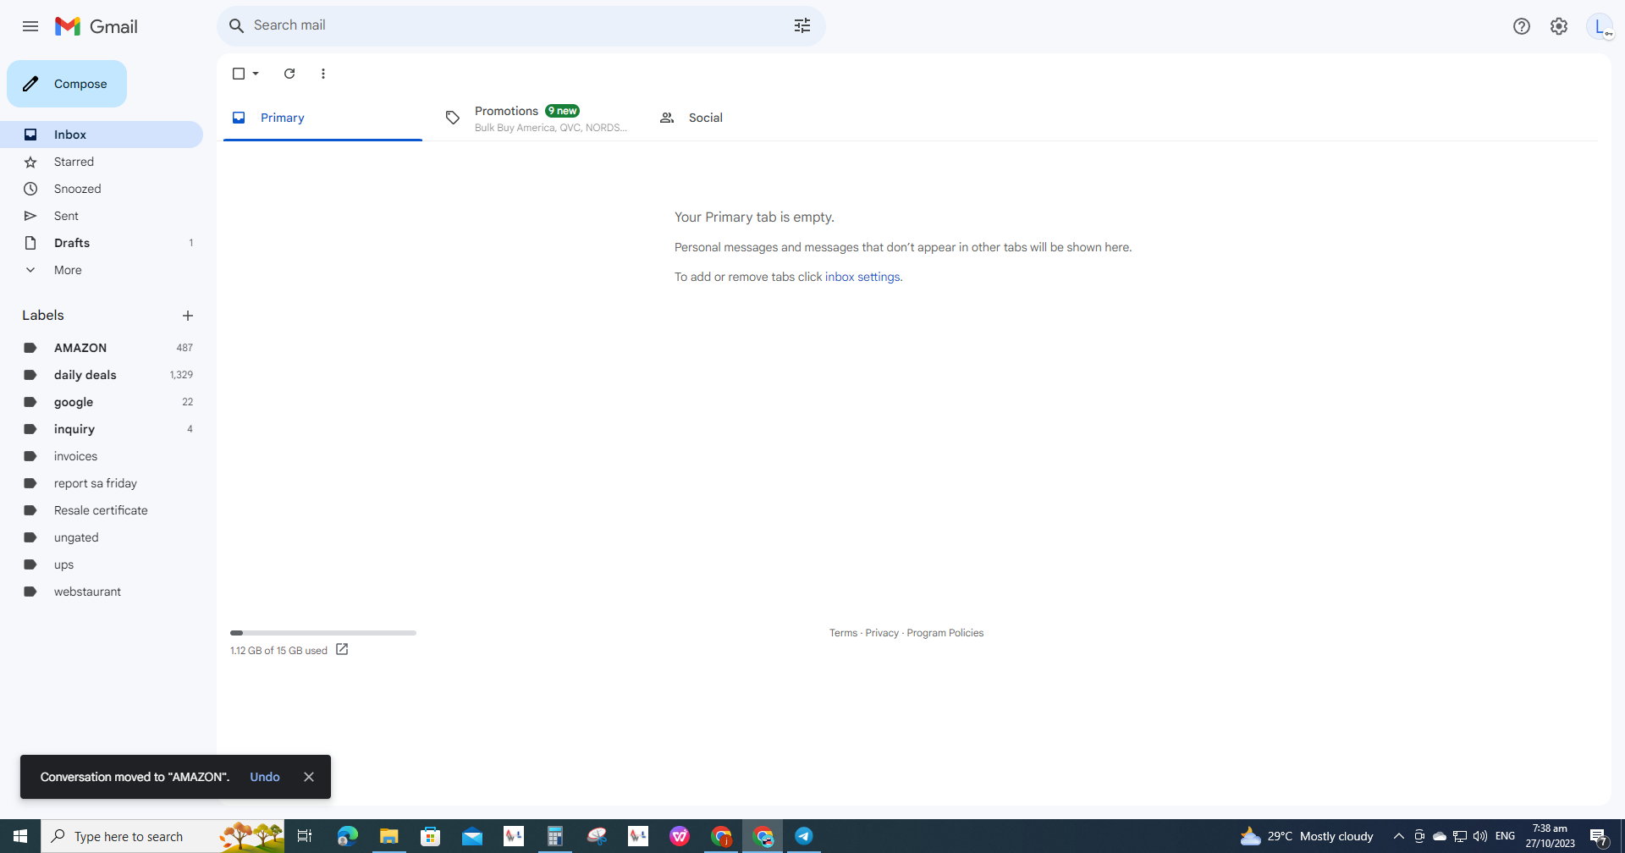The height and width of the screenshot is (853, 1625).
Task: Toggle the select-all checkbox
Action: click(x=239, y=74)
